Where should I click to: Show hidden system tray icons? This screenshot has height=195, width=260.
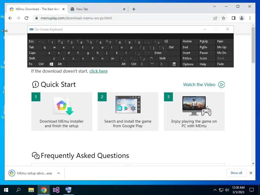(x=215, y=190)
